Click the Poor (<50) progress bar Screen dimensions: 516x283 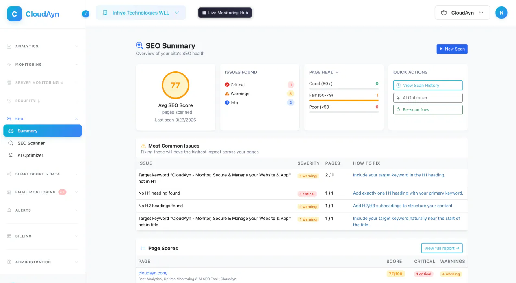pos(344,112)
